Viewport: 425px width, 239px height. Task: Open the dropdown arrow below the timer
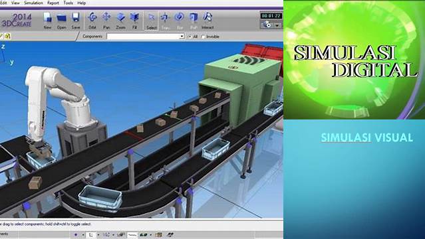pyautogui.click(x=277, y=25)
